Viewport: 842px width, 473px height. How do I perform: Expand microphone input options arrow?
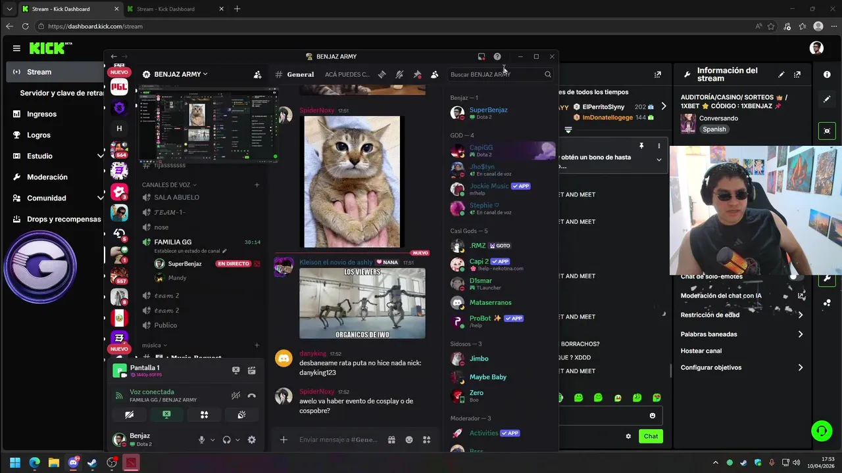pos(212,440)
